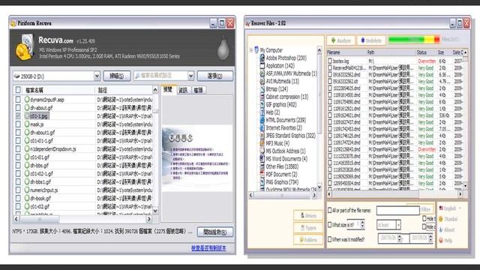Click the Cabinet compression type icon
The height and width of the screenshot is (270, 480).
pos(262,97)
